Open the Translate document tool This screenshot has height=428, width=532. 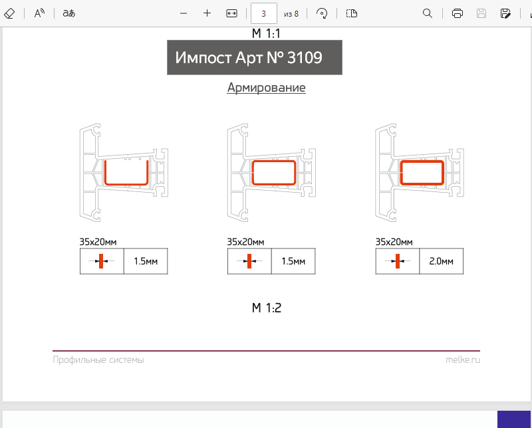(68, 13)
